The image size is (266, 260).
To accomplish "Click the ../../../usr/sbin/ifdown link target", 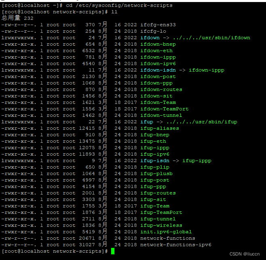I will click(x=211, y=38).
